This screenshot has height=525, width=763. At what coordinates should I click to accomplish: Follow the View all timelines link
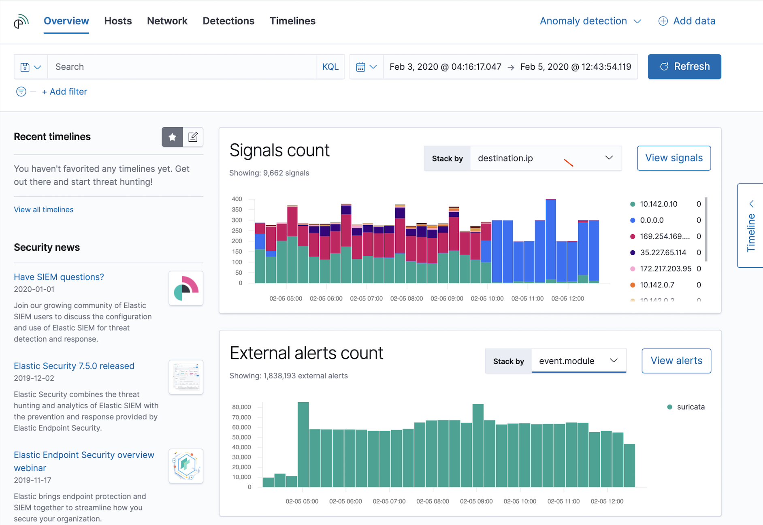[x=44, y=209]
